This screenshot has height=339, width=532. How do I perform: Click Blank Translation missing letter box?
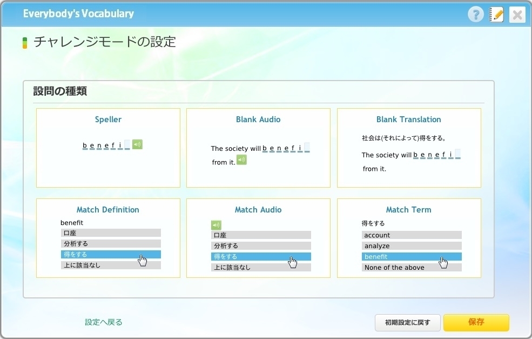click(457, 154)
